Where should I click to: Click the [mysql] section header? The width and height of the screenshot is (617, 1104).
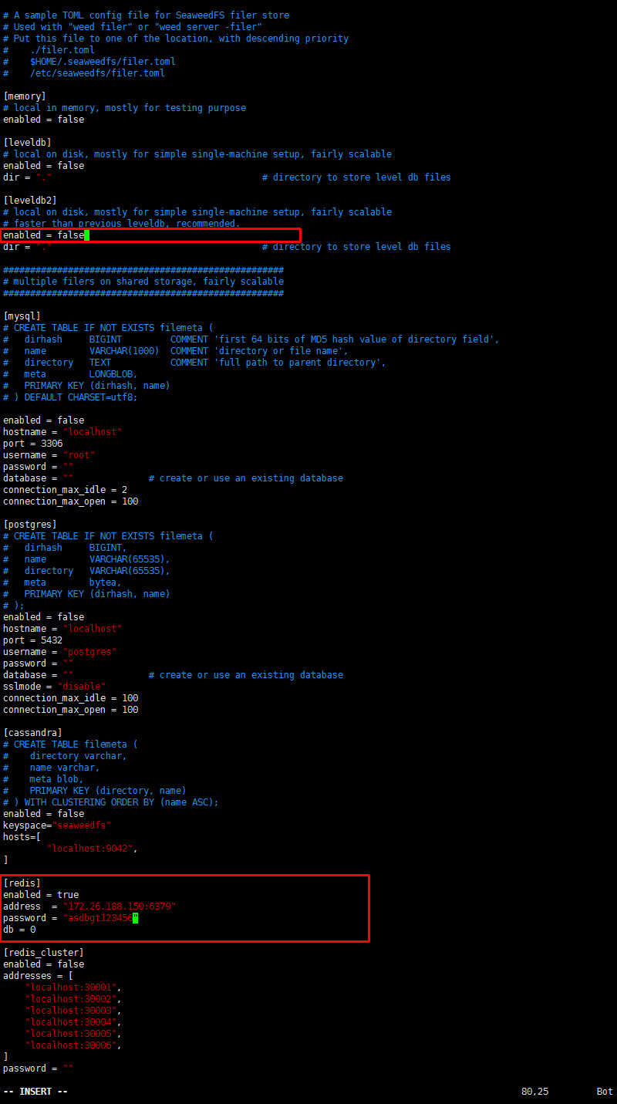22,316
